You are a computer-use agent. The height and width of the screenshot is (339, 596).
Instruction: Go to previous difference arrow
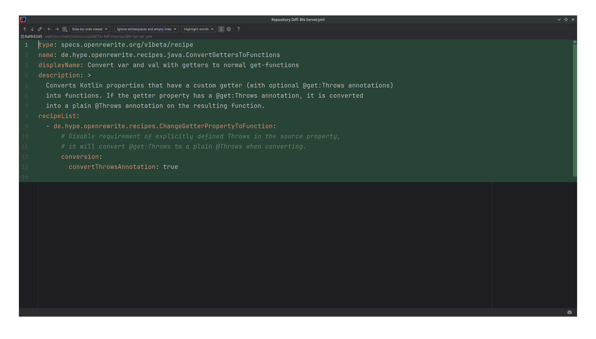[x=25, y=29]
